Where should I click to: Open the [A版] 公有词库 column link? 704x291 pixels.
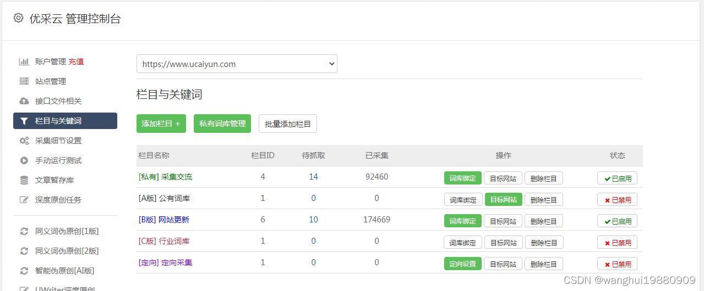pyautogui.click(x=164, y=198)
